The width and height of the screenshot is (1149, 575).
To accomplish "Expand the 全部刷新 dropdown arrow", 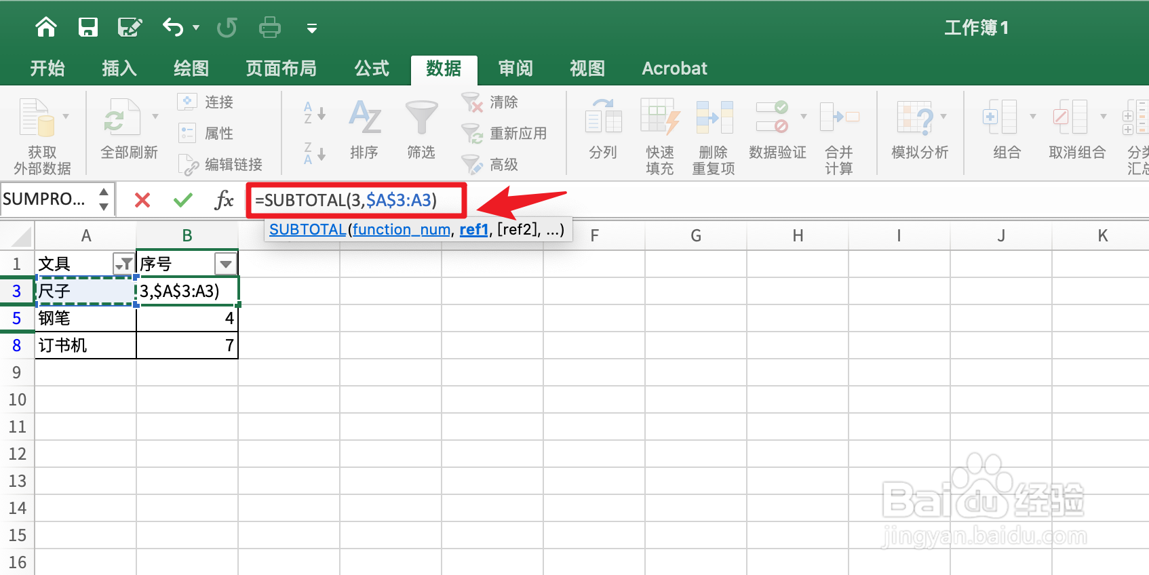I will tap(155, 117).
